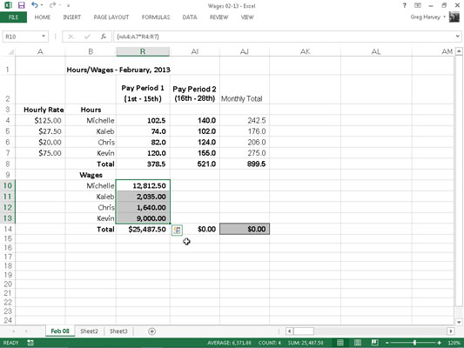Switch to Sheet2 tab
This screenshot has height=348, width=464.
[89, 331]
